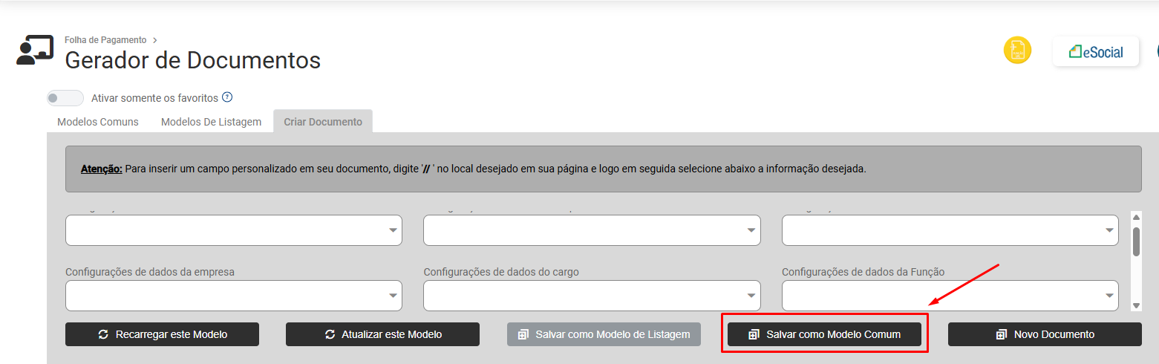Open Configurações de dados da Função dropdown

[950, 296]
